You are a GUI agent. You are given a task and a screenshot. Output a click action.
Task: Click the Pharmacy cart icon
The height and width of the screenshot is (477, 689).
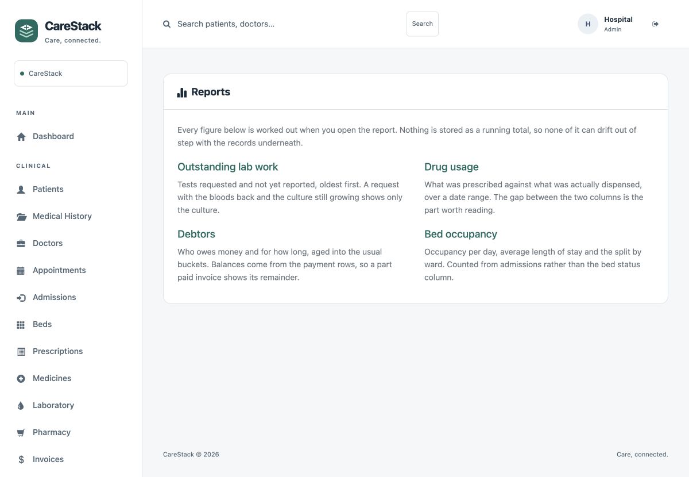21,433
